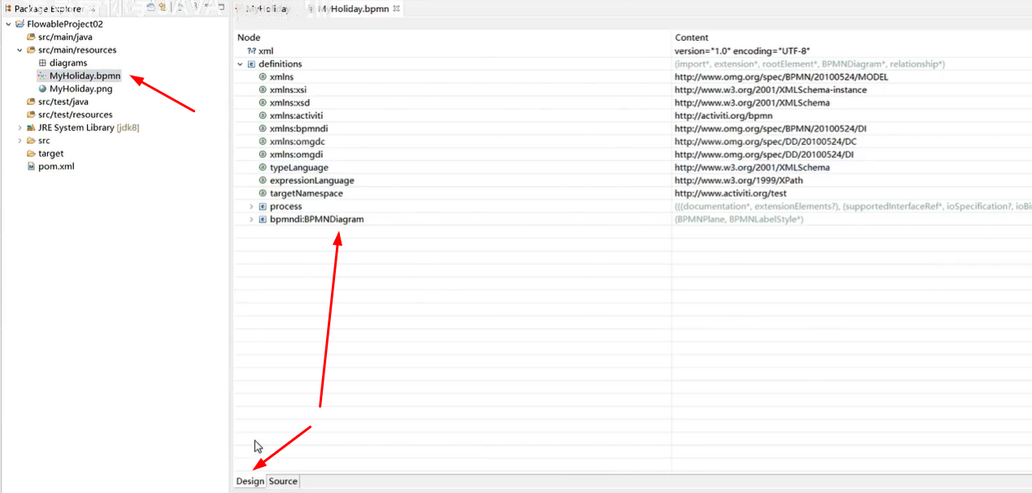Click the xml processing instruction icon
Image resolution: width=1032 pixels, height=493 pixels.
click(251, 51)
